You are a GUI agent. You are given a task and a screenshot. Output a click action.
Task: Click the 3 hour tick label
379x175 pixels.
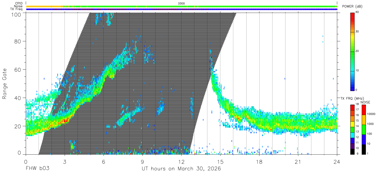pos(65,161)
